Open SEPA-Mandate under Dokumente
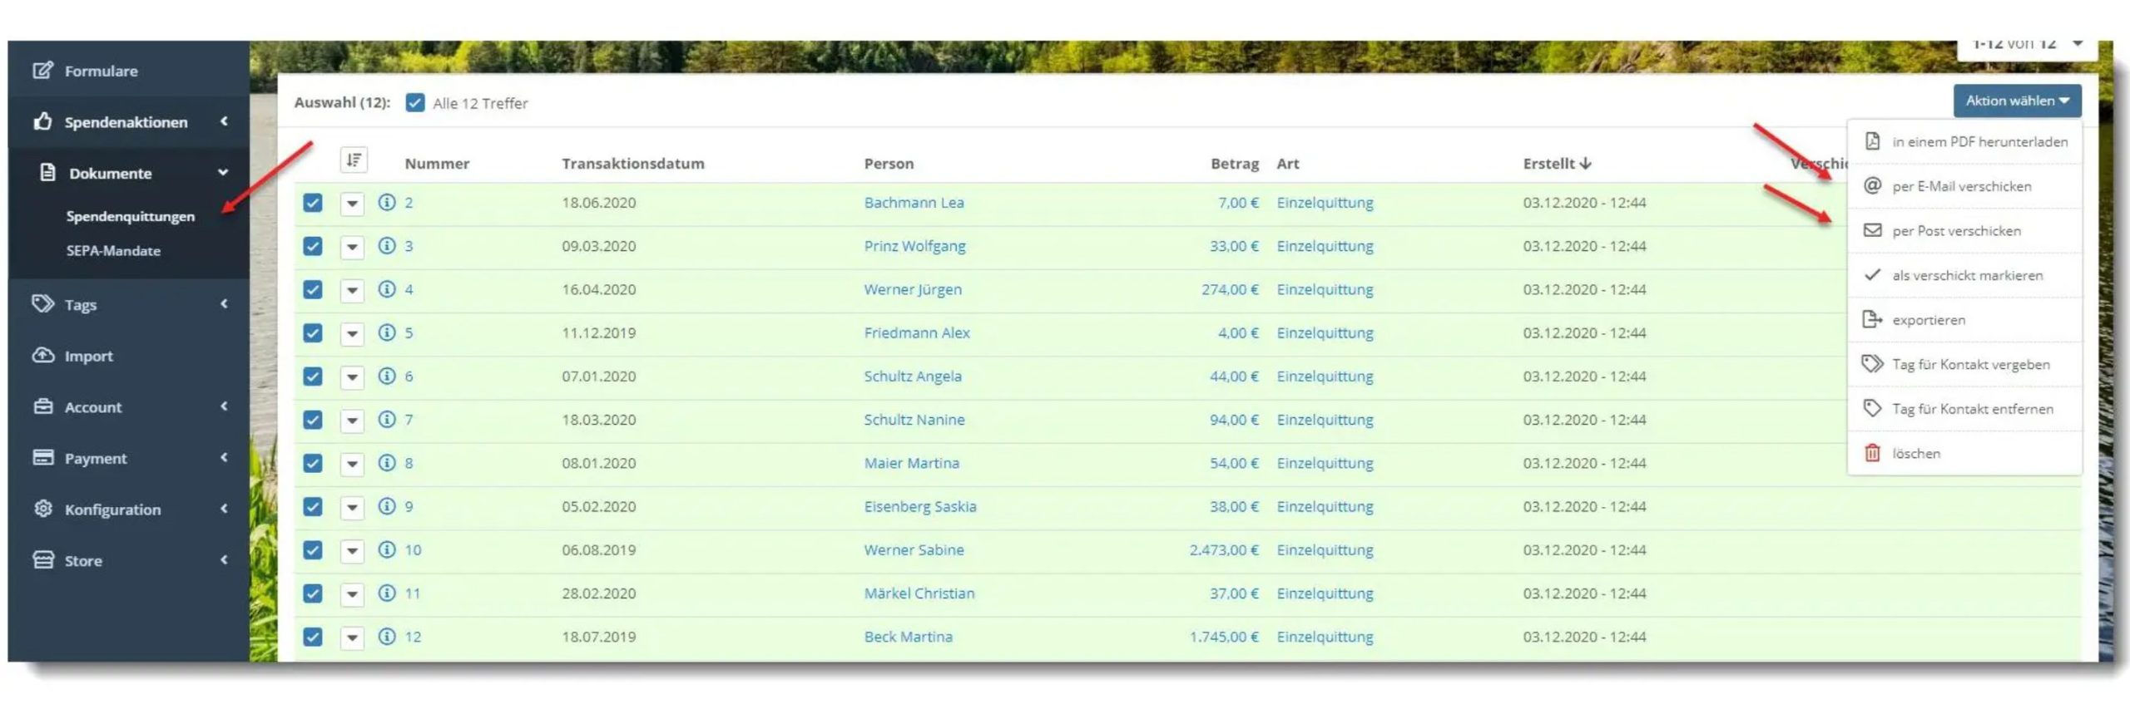 113,250
